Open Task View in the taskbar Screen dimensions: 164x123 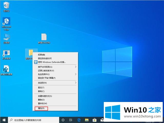pyautogui.click(x=71, y=120)
